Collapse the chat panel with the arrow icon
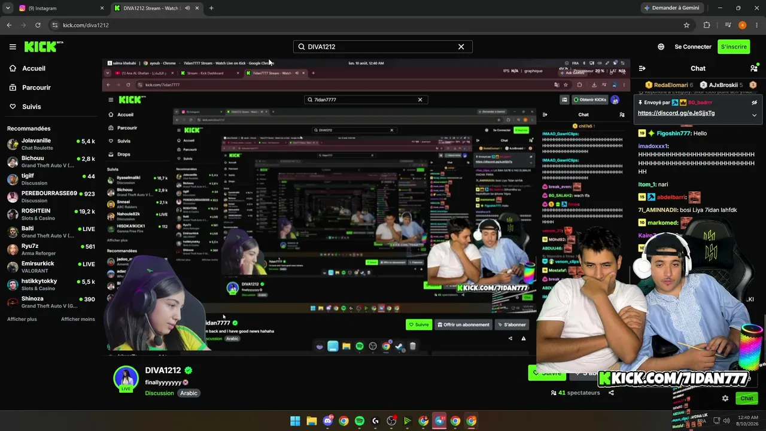This screenshot has width=766, height=431. click(642, 68)
